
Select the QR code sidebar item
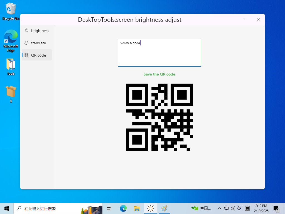[x=37, y=55]
